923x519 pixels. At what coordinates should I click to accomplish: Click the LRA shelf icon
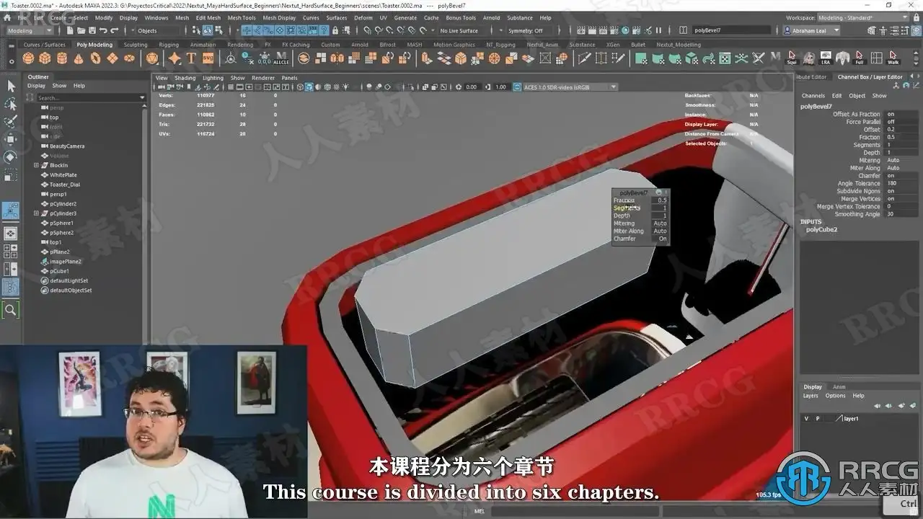(x=826, y=58)
